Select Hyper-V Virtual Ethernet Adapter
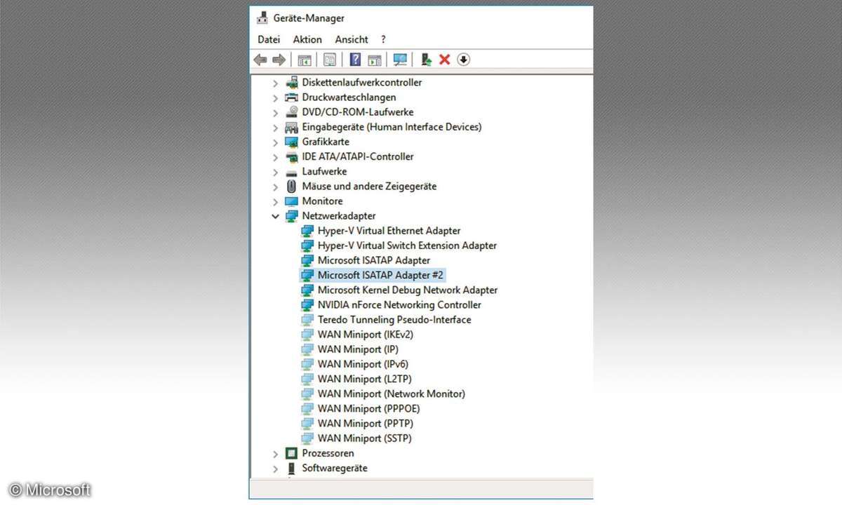This screenshot has height=505, width=842. 389,231
